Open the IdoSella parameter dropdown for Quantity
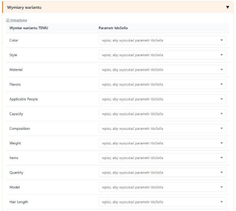This screenshot has width=236, height=211. point(162,172)
